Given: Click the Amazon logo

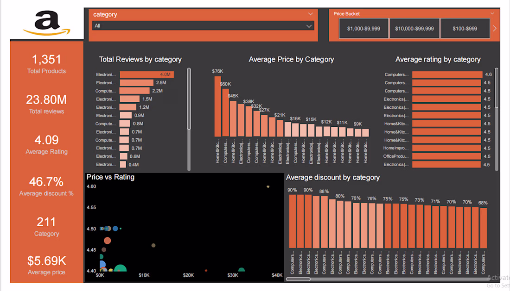Looking at the screenshot, I should pyautogui.click(x=47, y=23).
